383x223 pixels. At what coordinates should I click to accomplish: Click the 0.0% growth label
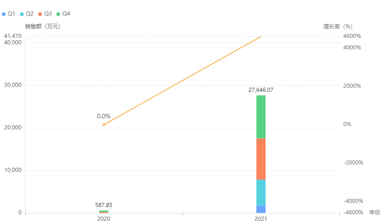[104, 117]
